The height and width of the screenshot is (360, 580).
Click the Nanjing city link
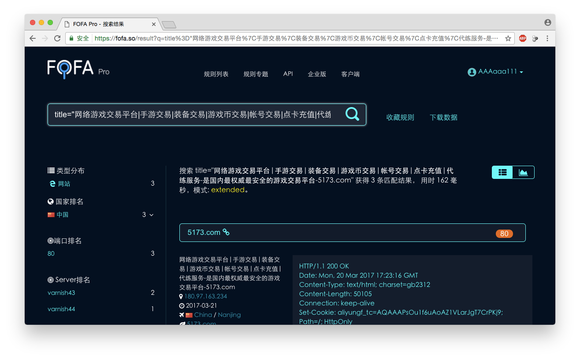tap(229, 315)
